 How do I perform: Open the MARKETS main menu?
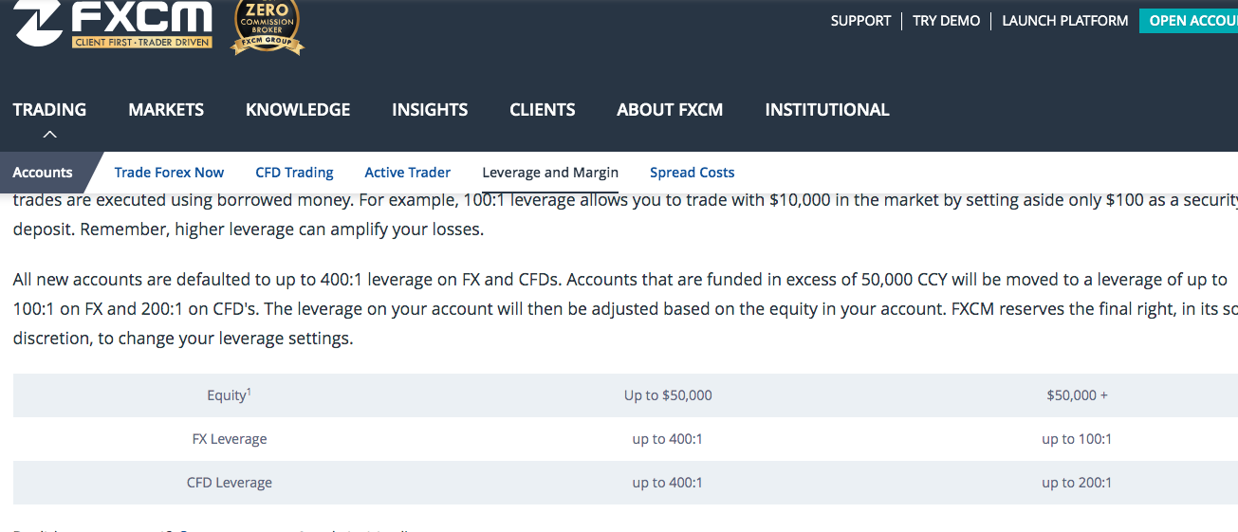click(166, 110)
